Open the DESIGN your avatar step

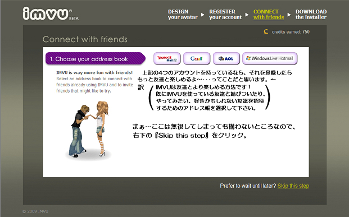tap(183, 15)
